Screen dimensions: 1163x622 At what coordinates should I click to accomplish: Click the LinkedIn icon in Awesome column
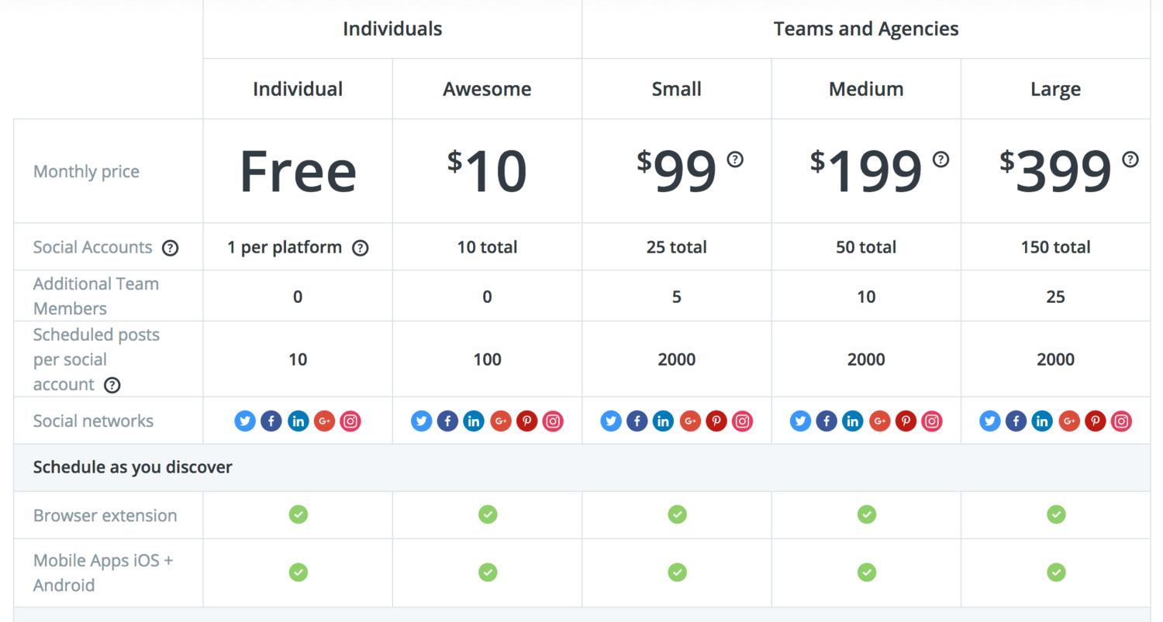[474, 421]
